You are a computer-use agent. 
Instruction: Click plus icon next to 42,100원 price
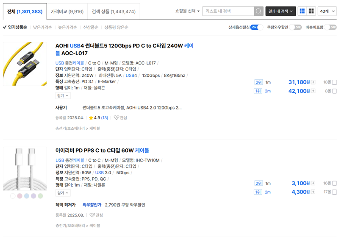click(x=313, y=91)
